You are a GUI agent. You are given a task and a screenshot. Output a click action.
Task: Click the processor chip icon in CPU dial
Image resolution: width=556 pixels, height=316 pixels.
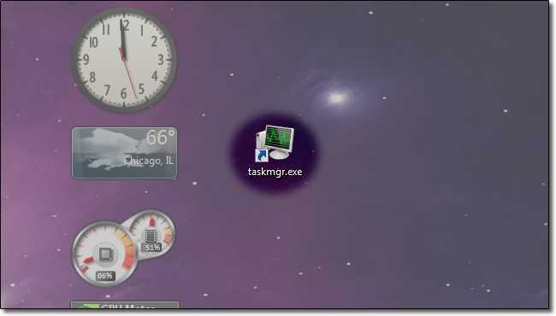point(105,254)
